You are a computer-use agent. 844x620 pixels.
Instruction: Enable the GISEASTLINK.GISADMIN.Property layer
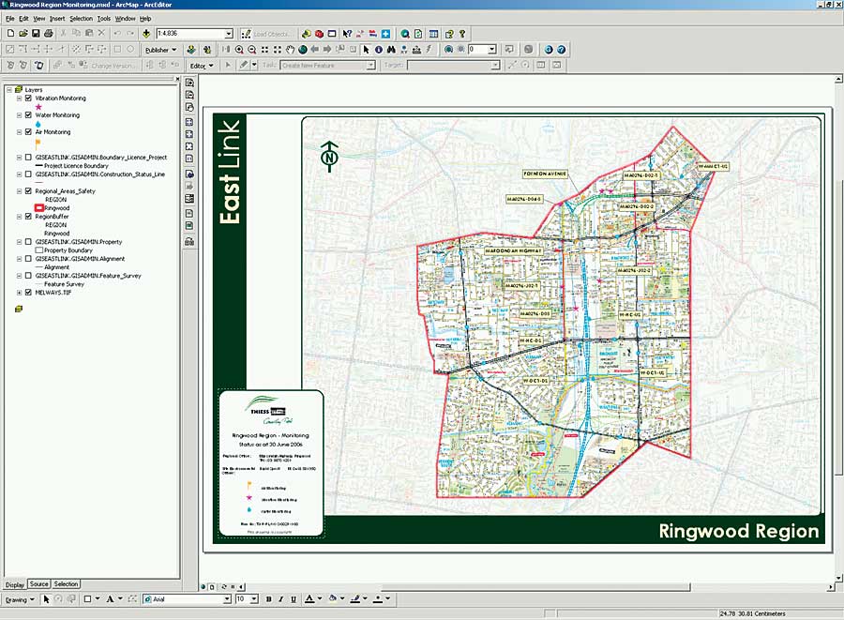coord(29,242)
